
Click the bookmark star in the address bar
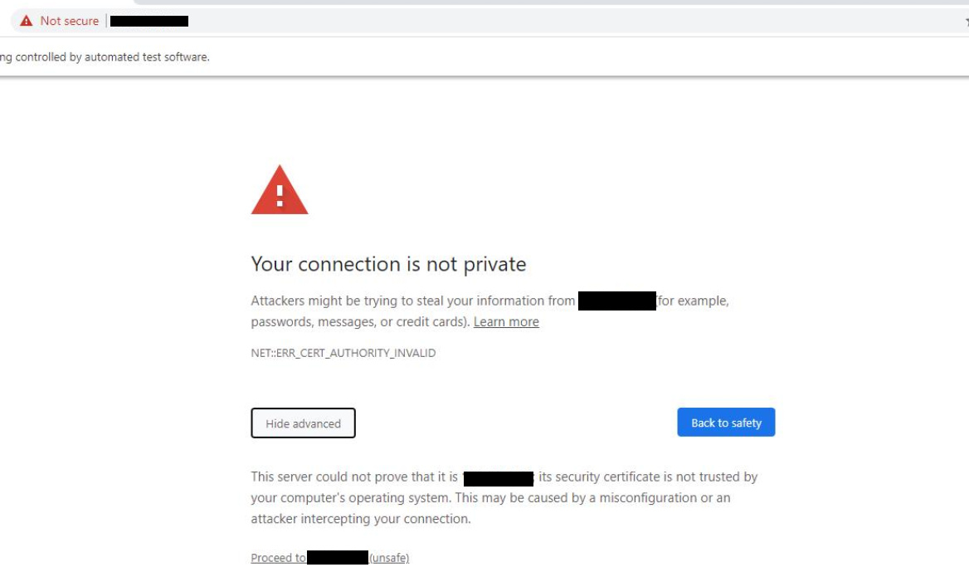(x=965, y=21)
